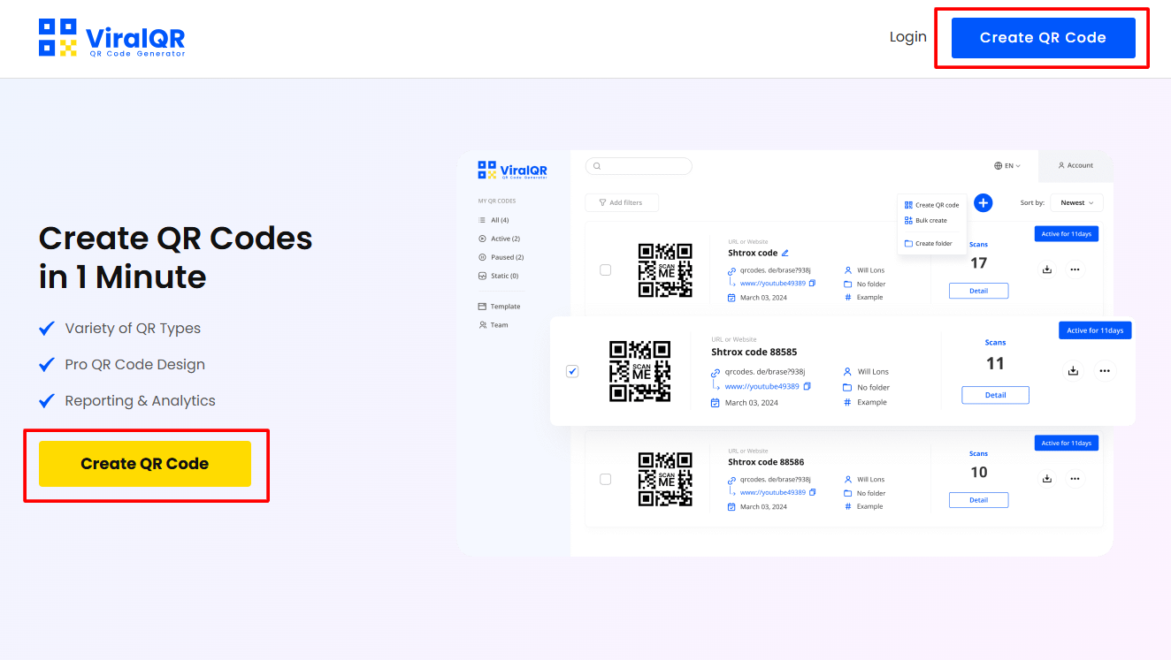Choose Create folder from popup menu
The height and width of the screenshot is (660, 1171).
(928, 243)
